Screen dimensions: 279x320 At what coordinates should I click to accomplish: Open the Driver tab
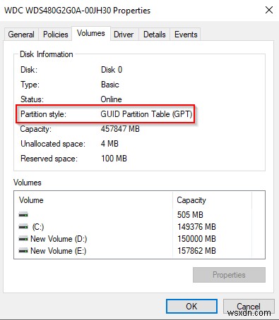(124, 35)
